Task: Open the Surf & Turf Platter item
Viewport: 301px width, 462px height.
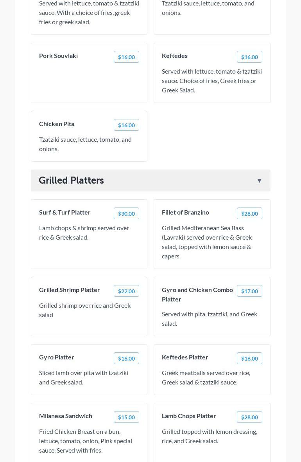Action: tap(65, 212)
